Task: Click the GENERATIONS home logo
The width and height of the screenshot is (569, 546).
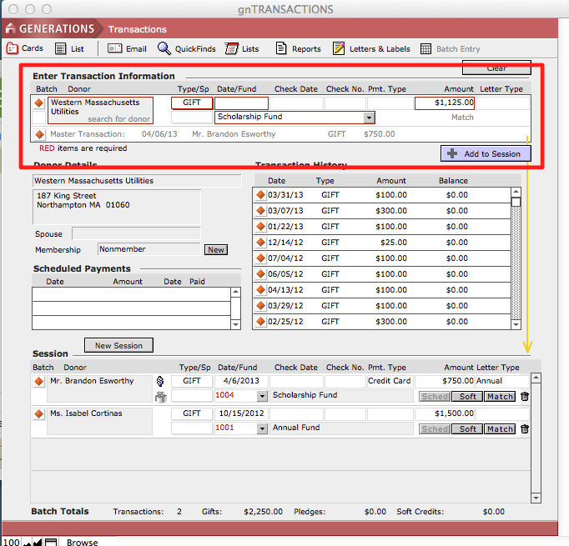Action: coord(50,29)
